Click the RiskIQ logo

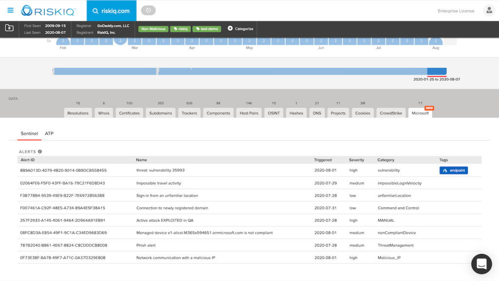pos(48,11)
